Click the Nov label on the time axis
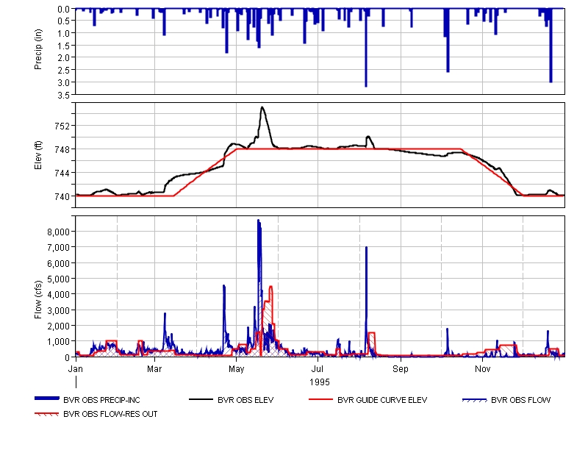Screen dimensions: 588x461 click(x=482, y=368)
